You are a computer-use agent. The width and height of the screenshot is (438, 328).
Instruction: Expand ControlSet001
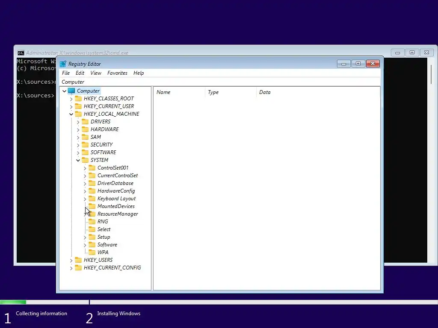[85, 168]
